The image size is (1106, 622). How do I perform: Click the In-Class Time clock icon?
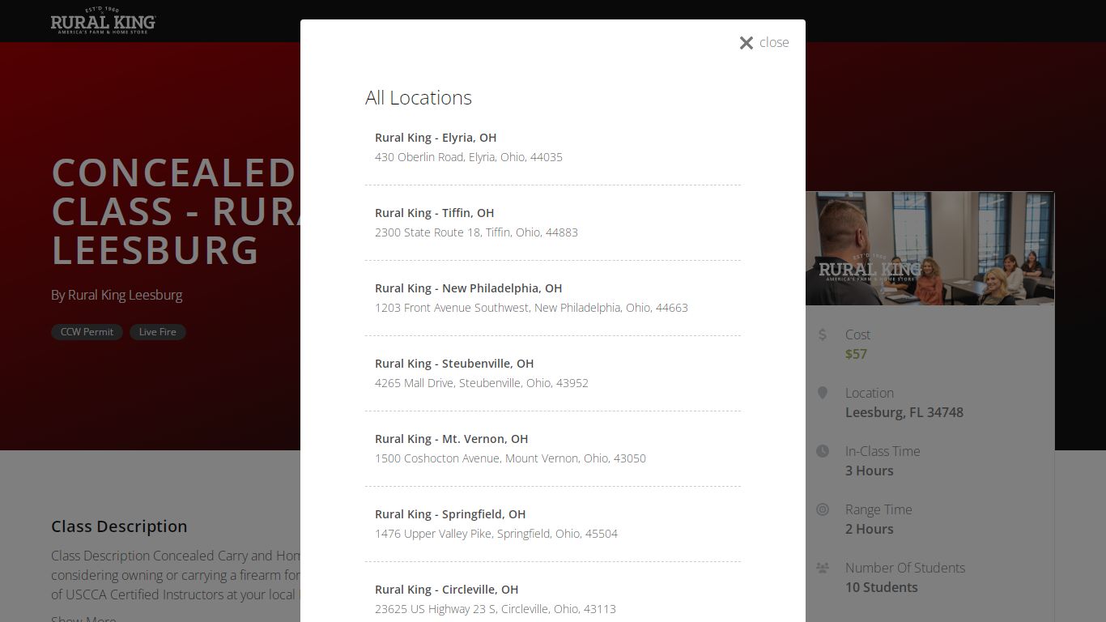(x=823, y=451)
